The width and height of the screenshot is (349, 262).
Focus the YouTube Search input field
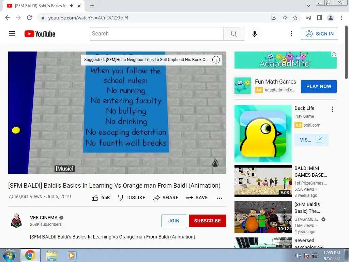pos(156,34)
